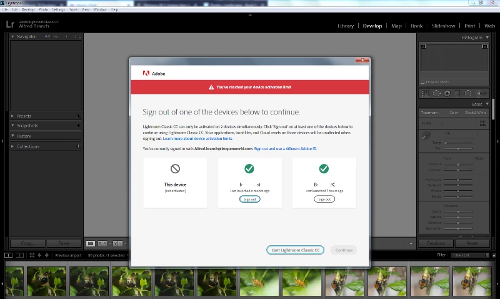
Task: Click the Copy... button
Action: click(x=27, y=243)
